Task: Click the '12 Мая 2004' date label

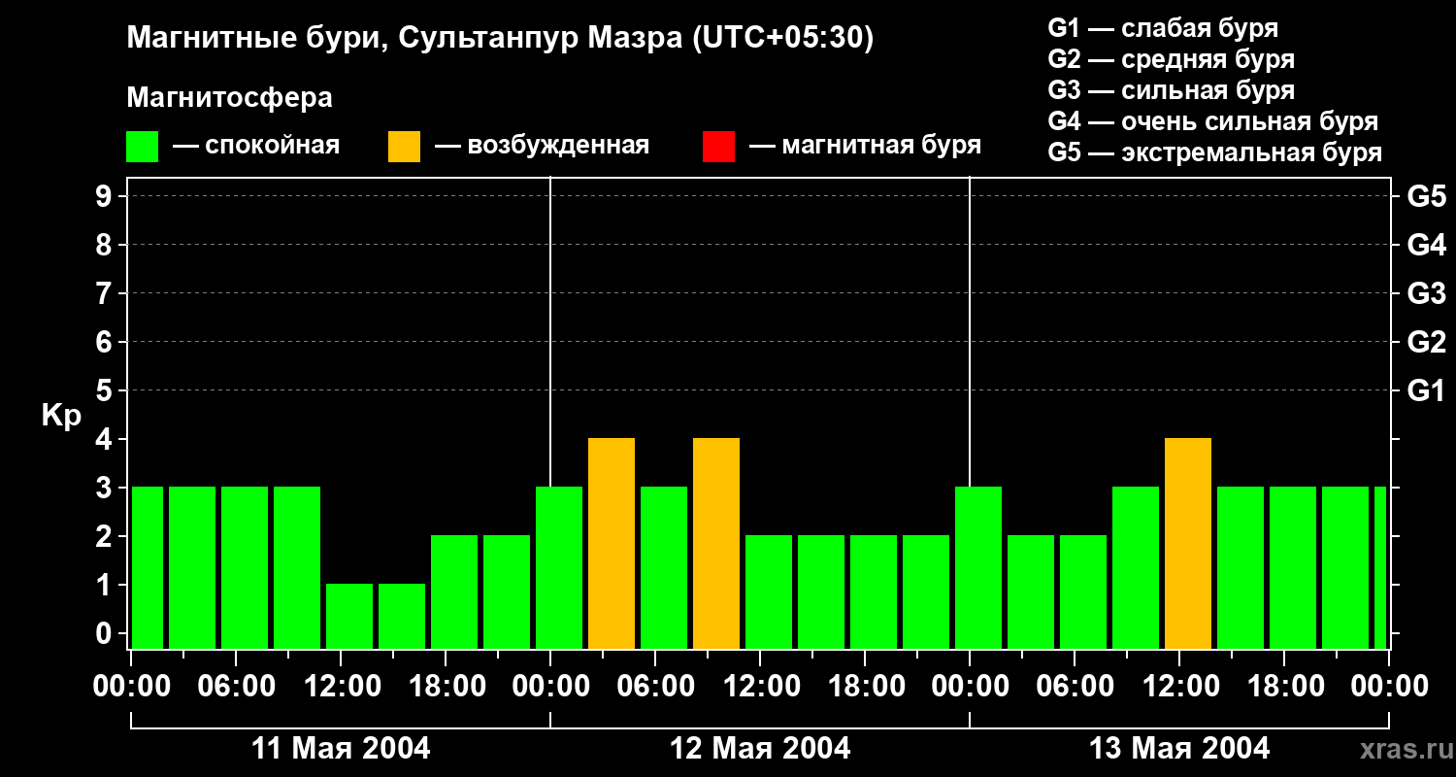Action: pos(760,748)
